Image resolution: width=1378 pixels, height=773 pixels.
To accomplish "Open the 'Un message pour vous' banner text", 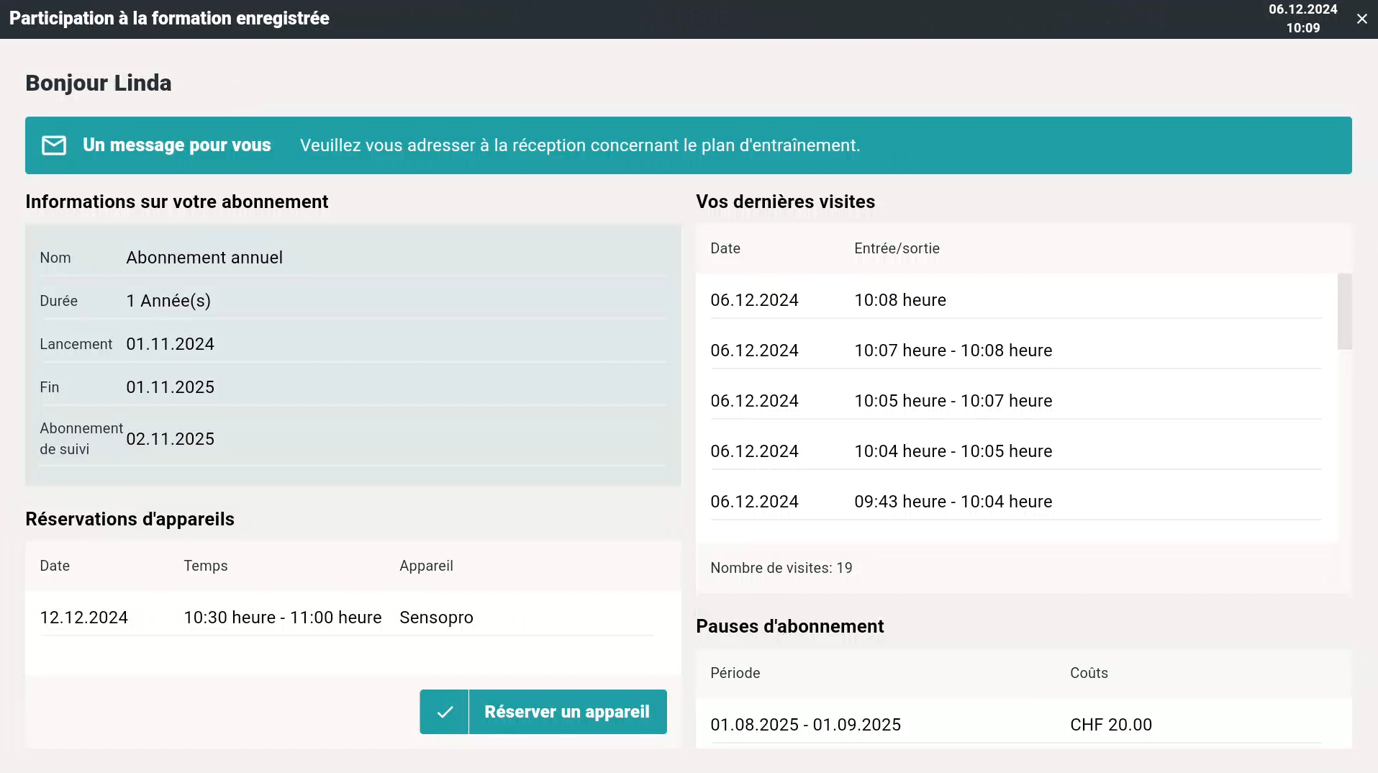I will tap(176, 145).
